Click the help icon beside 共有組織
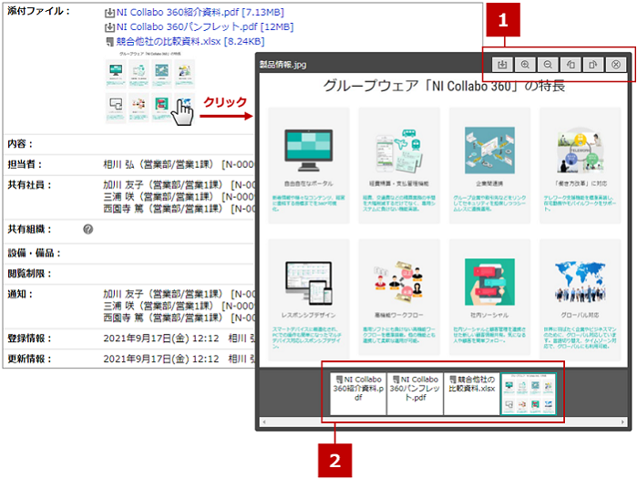 88,229
